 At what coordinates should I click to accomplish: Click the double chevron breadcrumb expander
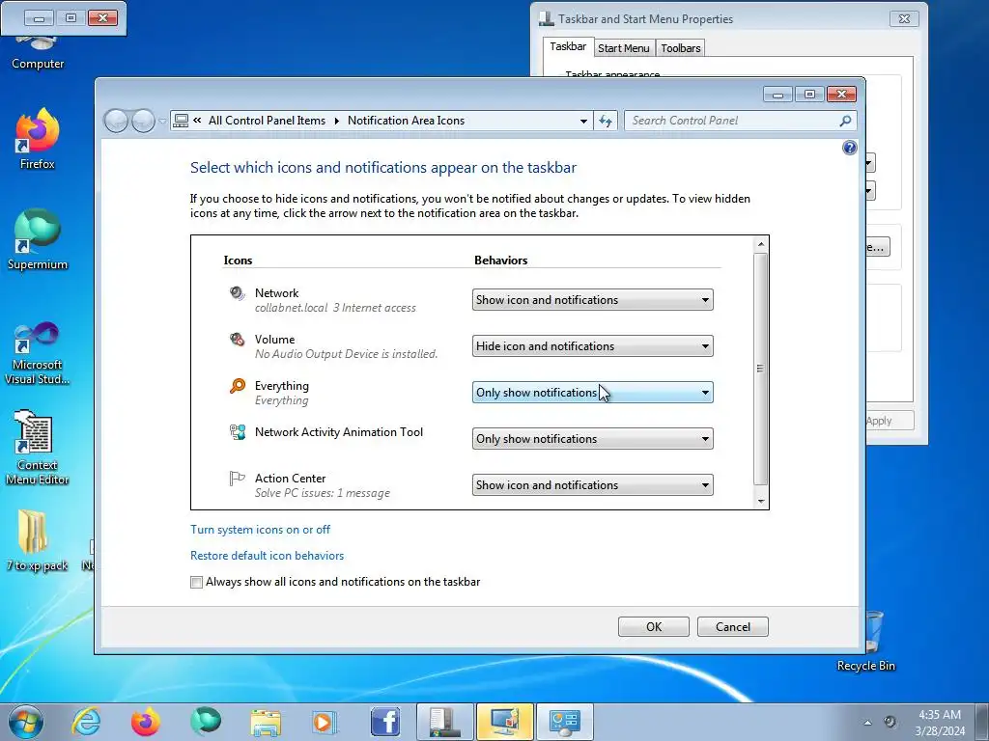tap(197, 121)
